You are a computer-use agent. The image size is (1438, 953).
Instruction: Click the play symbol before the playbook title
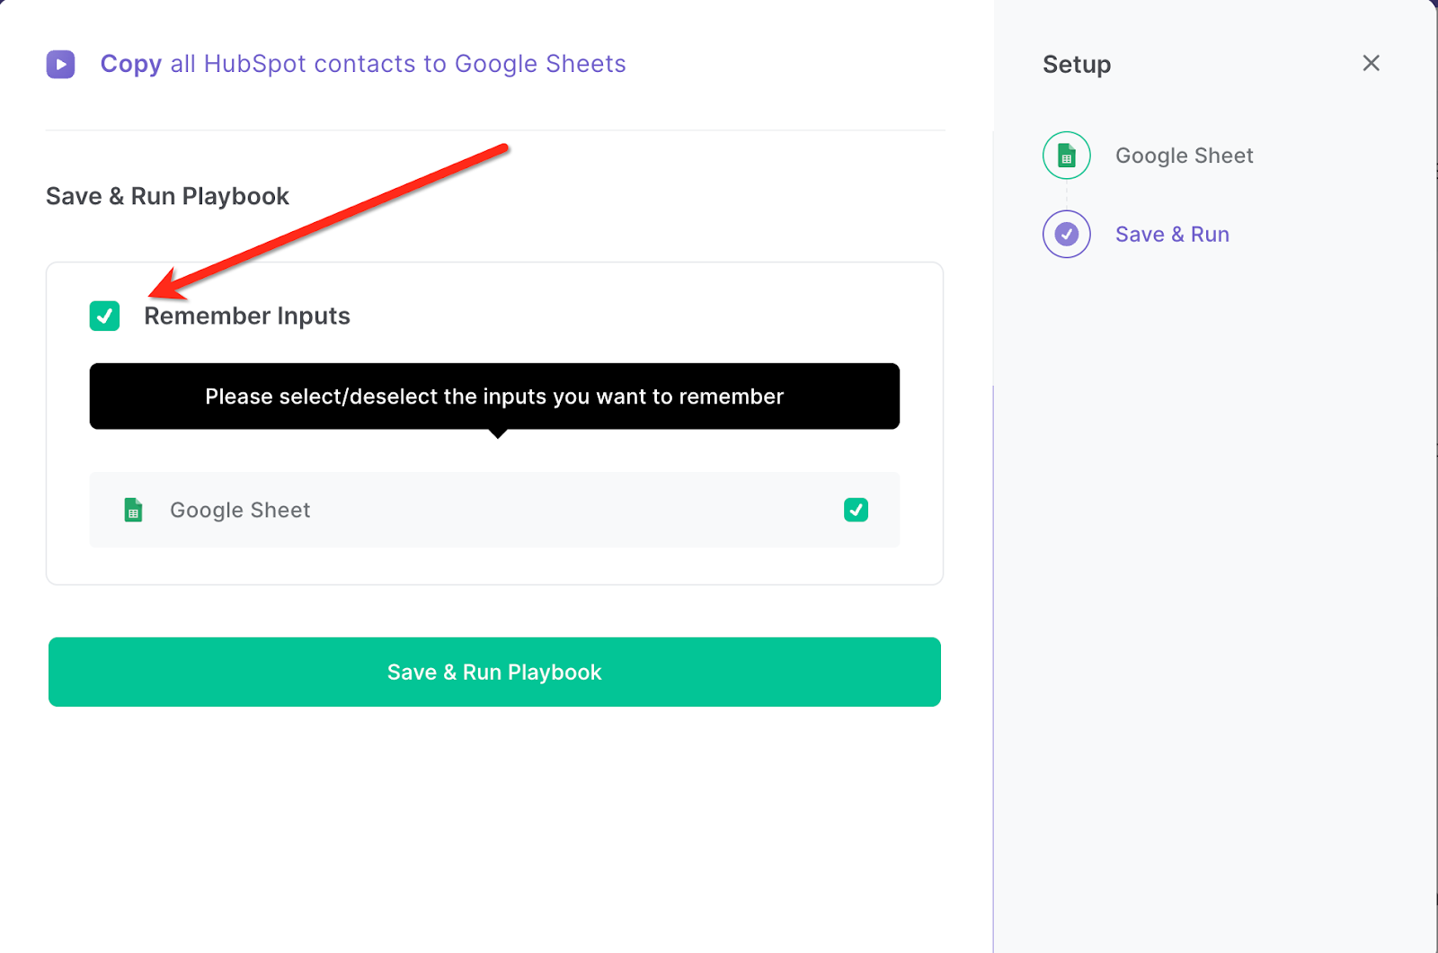click(x=60, y=64)
